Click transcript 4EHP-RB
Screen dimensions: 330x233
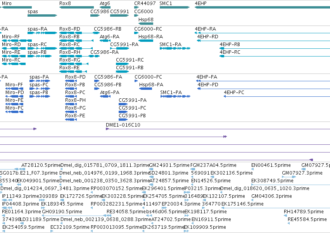click(275, 48)
